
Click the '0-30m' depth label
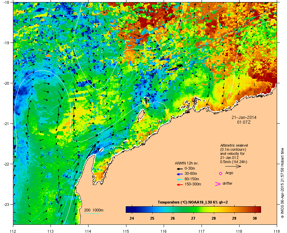point(190,168)
